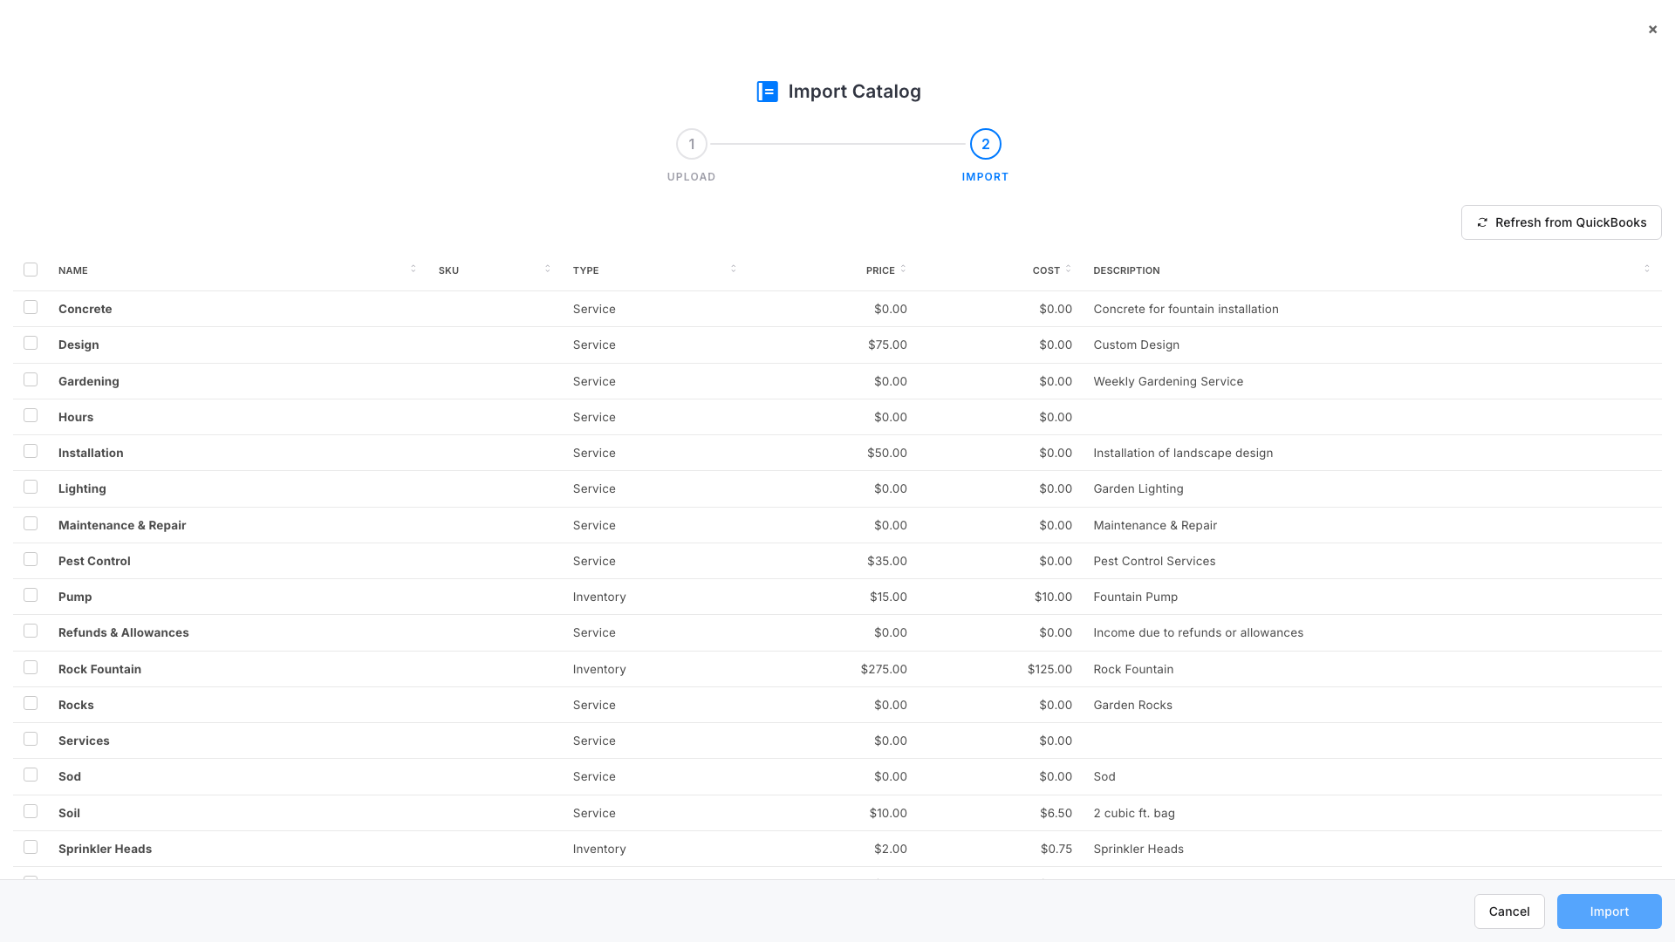Click the '2 cubic ft. bag' description
Viewport: 1675px width, 942px height.
(1134, 813)
